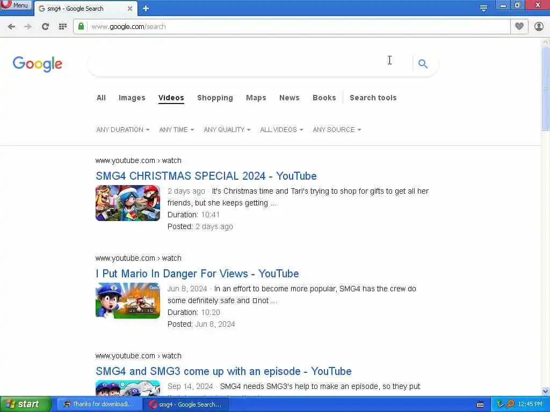
Task: Click the scroll up arrow of scrollbar
Action: click(x=545, y=42)
